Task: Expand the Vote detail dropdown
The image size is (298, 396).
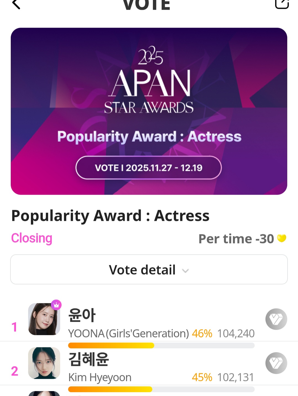Action: (149, 269)
